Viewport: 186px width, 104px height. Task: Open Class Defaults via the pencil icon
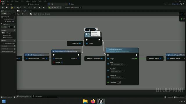(x=40, y=8)
